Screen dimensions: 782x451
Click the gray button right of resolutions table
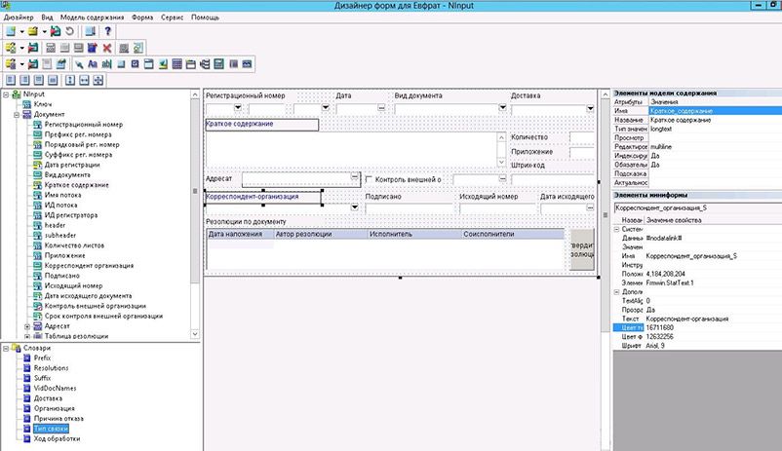[x=582, y=249]
